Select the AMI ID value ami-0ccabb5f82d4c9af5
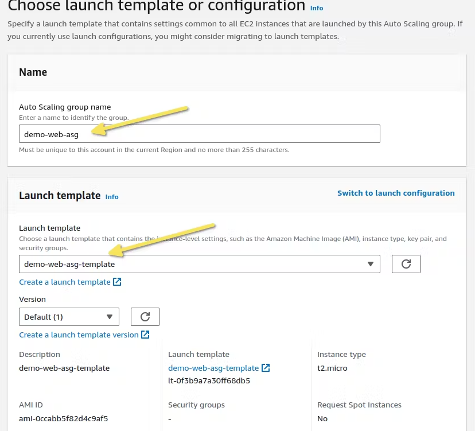Image resolution: width=475 pixels, height=431 pixels. (63, 419)
